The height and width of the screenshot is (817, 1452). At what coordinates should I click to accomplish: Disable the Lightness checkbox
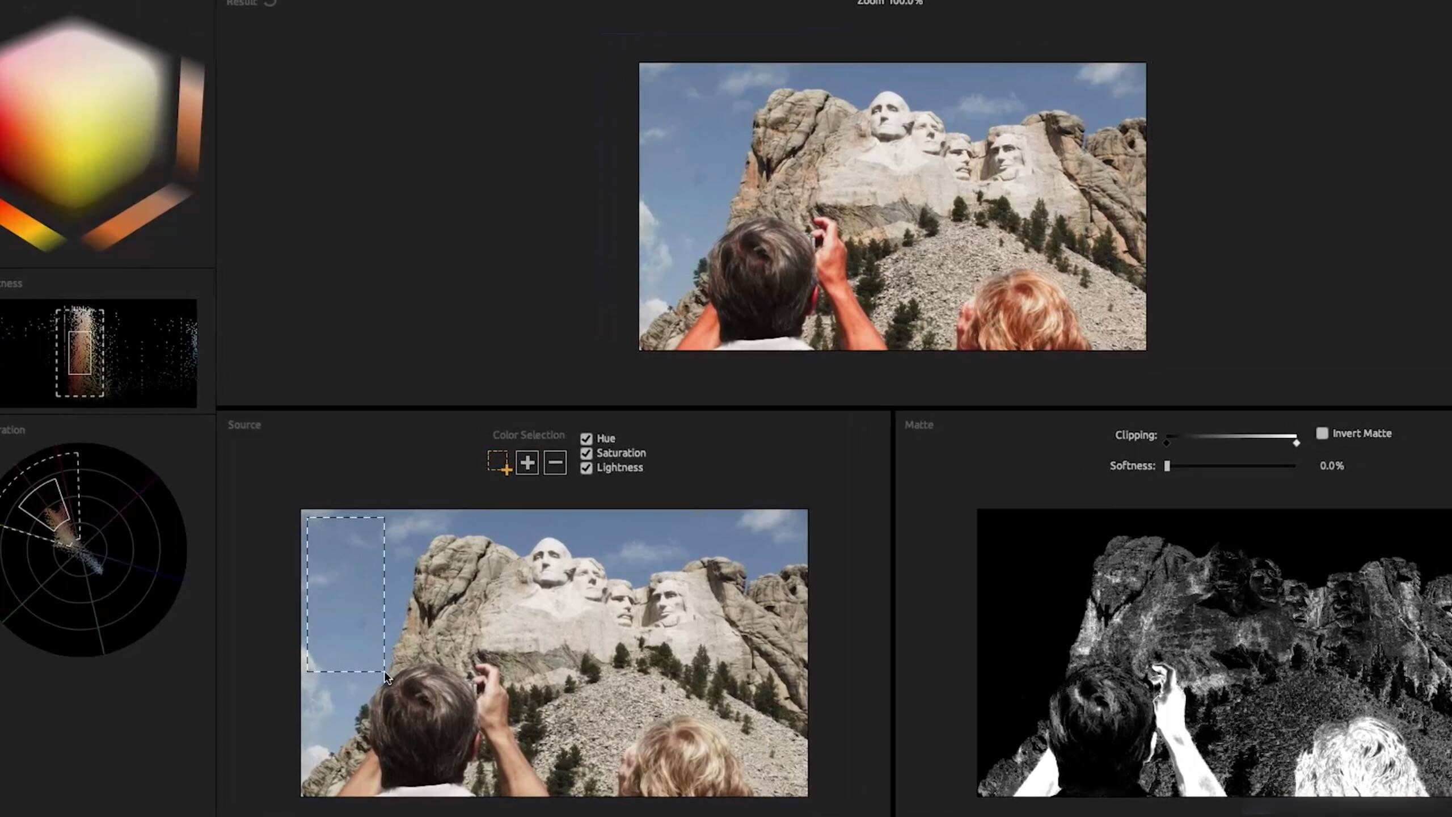click(586, 468)
